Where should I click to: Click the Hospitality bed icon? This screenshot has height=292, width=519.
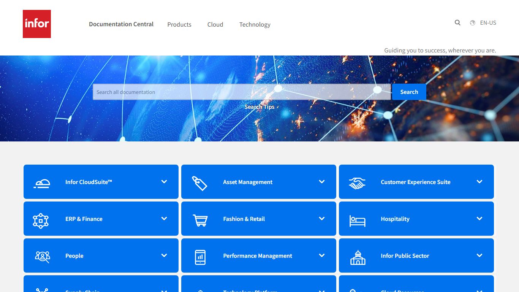tap(357, 221)
